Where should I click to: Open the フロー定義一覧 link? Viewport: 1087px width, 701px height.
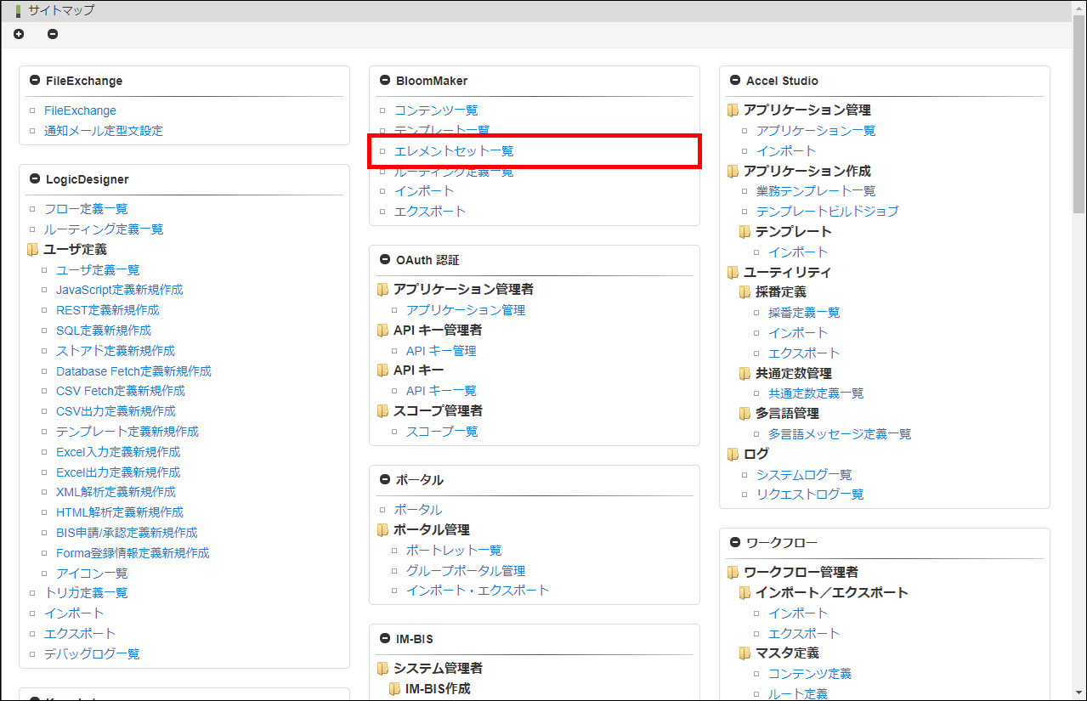pos(86,209)
